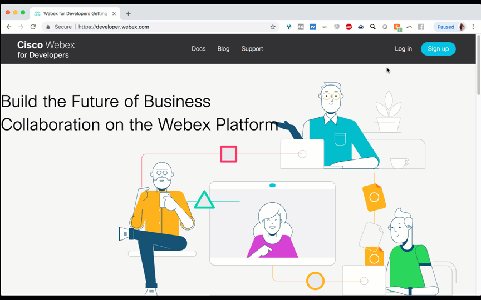Open the dark blue cloud extension icon
This screenshot has height=300, width=481.
361,27
